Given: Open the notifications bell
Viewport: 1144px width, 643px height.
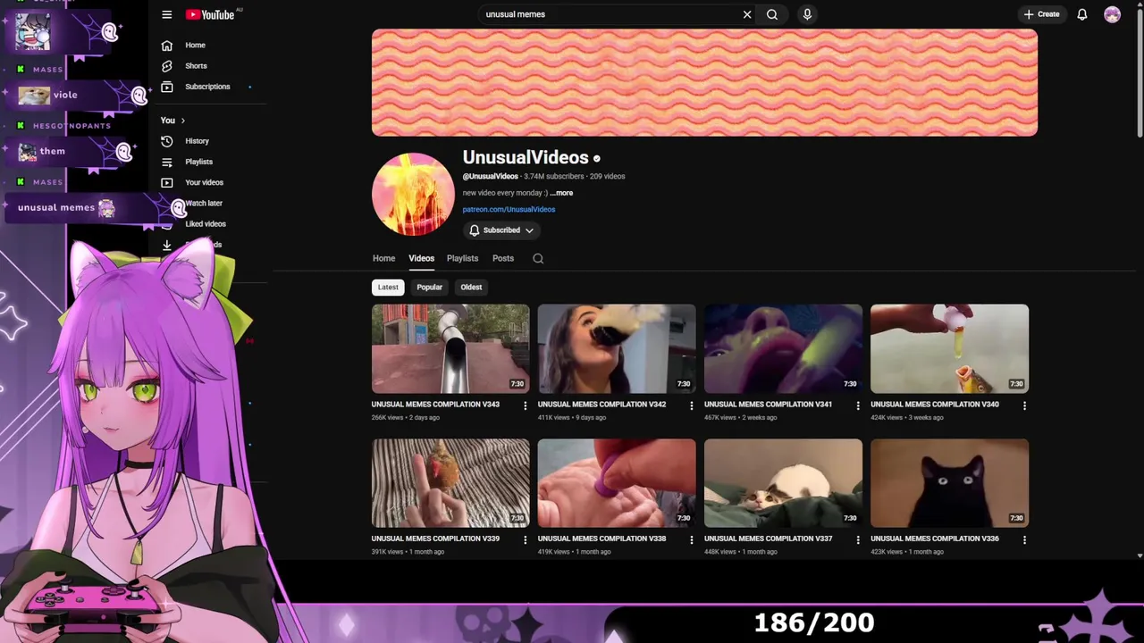Looking at the screenshot, I should click(x=1082, y=14).
